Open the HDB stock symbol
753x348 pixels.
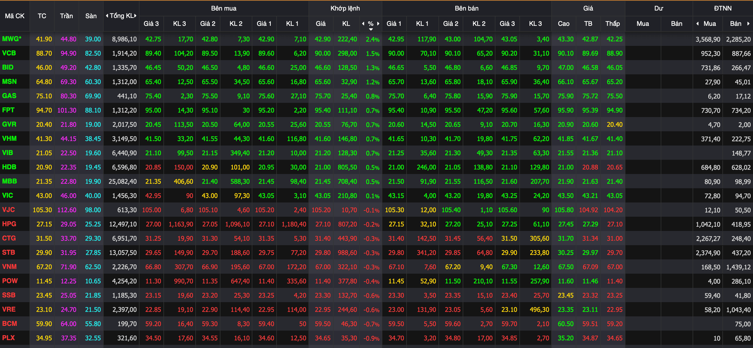9,167
